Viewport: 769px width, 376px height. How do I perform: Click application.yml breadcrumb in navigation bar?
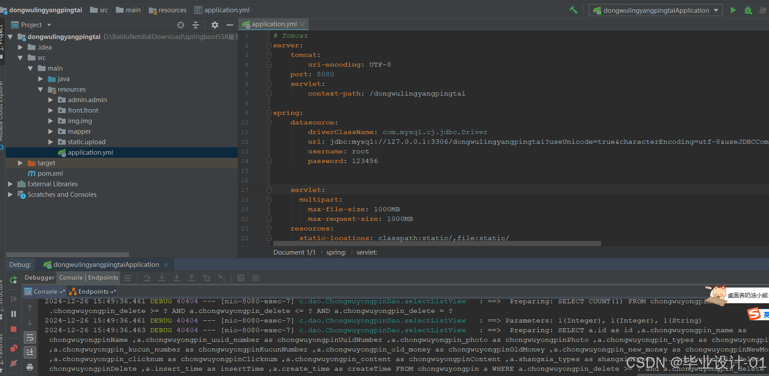click(222, 10)
